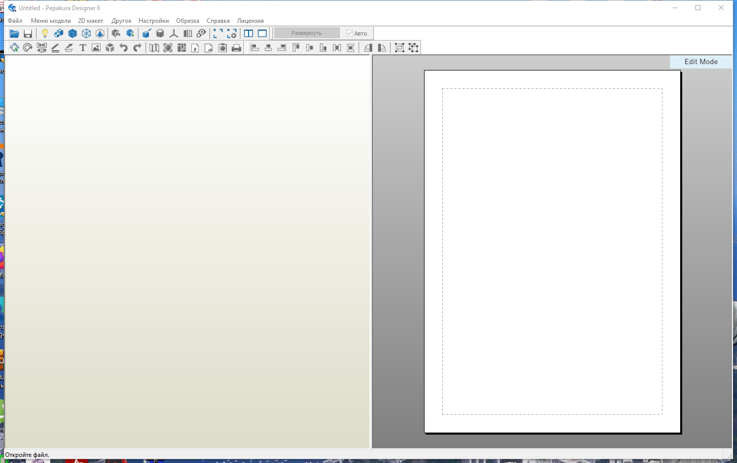
Task: Switch to single-pane view icon
Action: coord(262,33)
